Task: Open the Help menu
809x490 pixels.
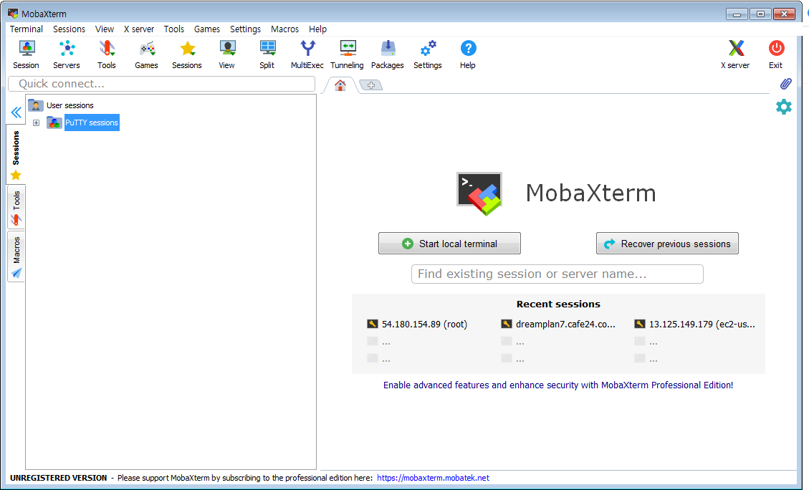Action: click(x=318, y=29)
